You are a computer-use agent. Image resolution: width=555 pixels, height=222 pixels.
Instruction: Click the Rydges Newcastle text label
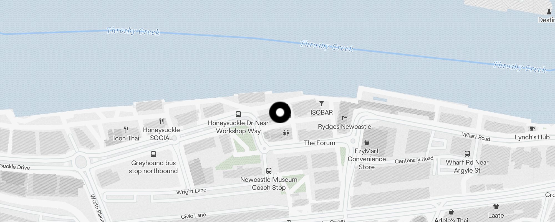point(344,127)
